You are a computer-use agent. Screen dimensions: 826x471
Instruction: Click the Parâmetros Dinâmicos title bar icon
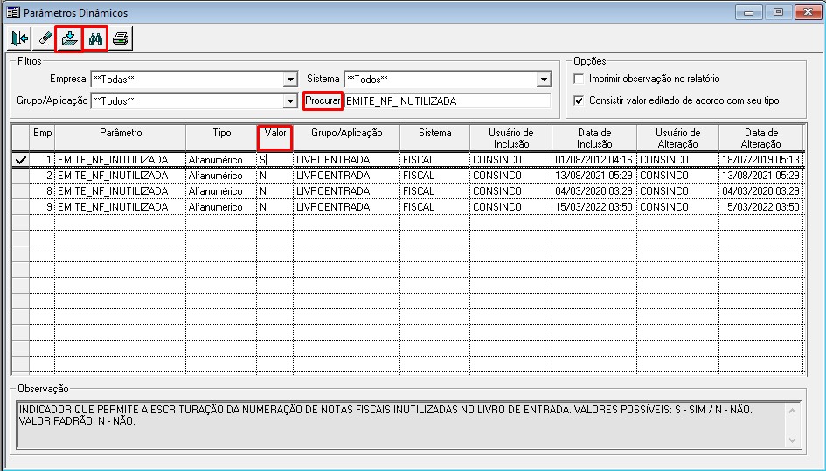[13, 12]
